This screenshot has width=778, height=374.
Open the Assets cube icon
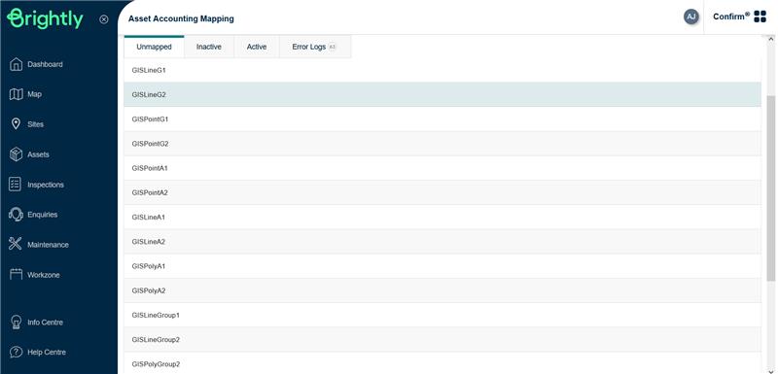pos(16,154)
